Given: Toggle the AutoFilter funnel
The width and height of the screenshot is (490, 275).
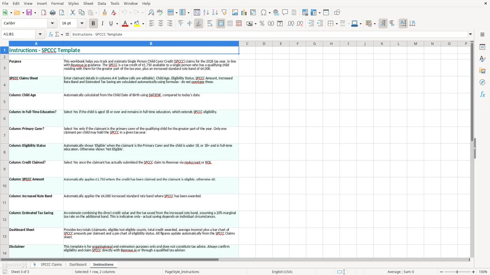Looking at the screenshot, I should (224, 13).
